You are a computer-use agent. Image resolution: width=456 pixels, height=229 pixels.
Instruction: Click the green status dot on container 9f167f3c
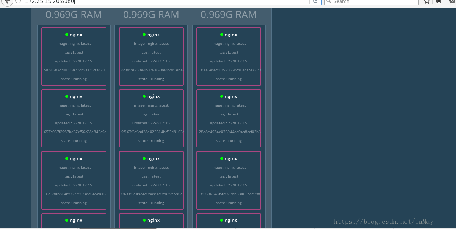[x=144, y=96]
